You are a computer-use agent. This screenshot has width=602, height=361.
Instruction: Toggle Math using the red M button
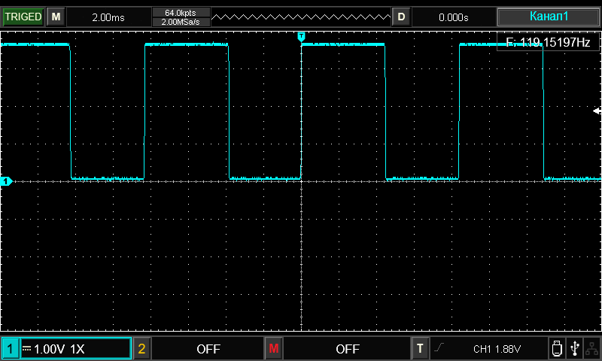click(274, 348)
